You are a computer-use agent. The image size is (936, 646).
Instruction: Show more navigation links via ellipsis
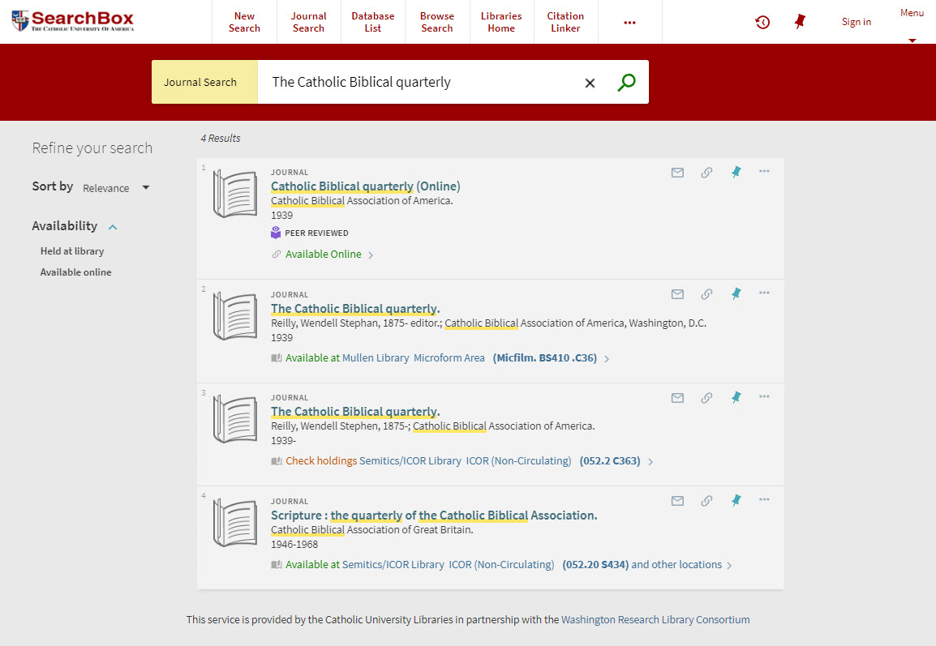[x=629, y=22]
